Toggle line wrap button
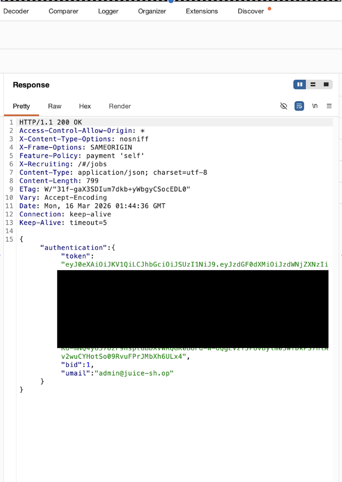The width and height of the screenshot is (342, 482). (x=299, y=106)
